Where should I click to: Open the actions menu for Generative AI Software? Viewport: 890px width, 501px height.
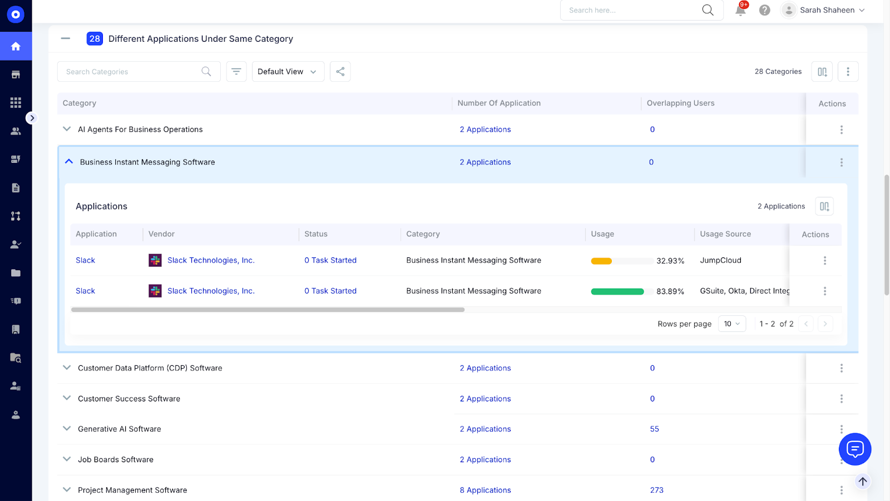tap(841, 429)
